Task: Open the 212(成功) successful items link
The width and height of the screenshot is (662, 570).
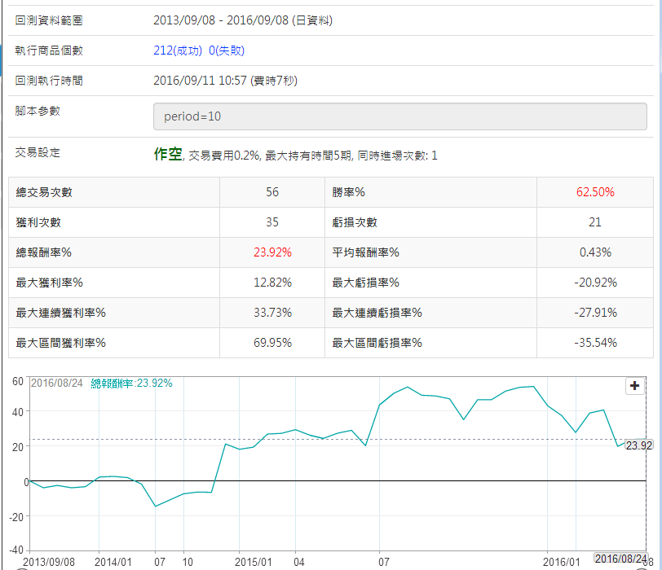Action: click(178, 50)
